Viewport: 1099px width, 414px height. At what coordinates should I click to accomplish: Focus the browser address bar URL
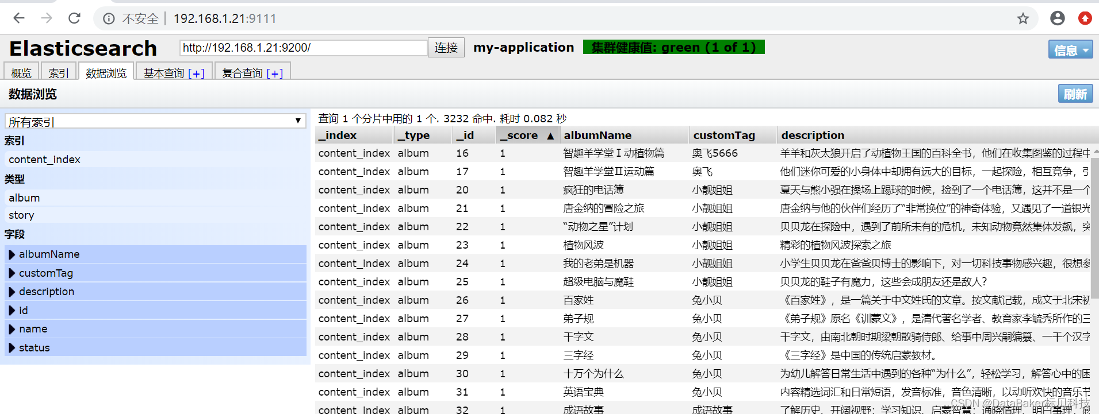tap(224, 19)
